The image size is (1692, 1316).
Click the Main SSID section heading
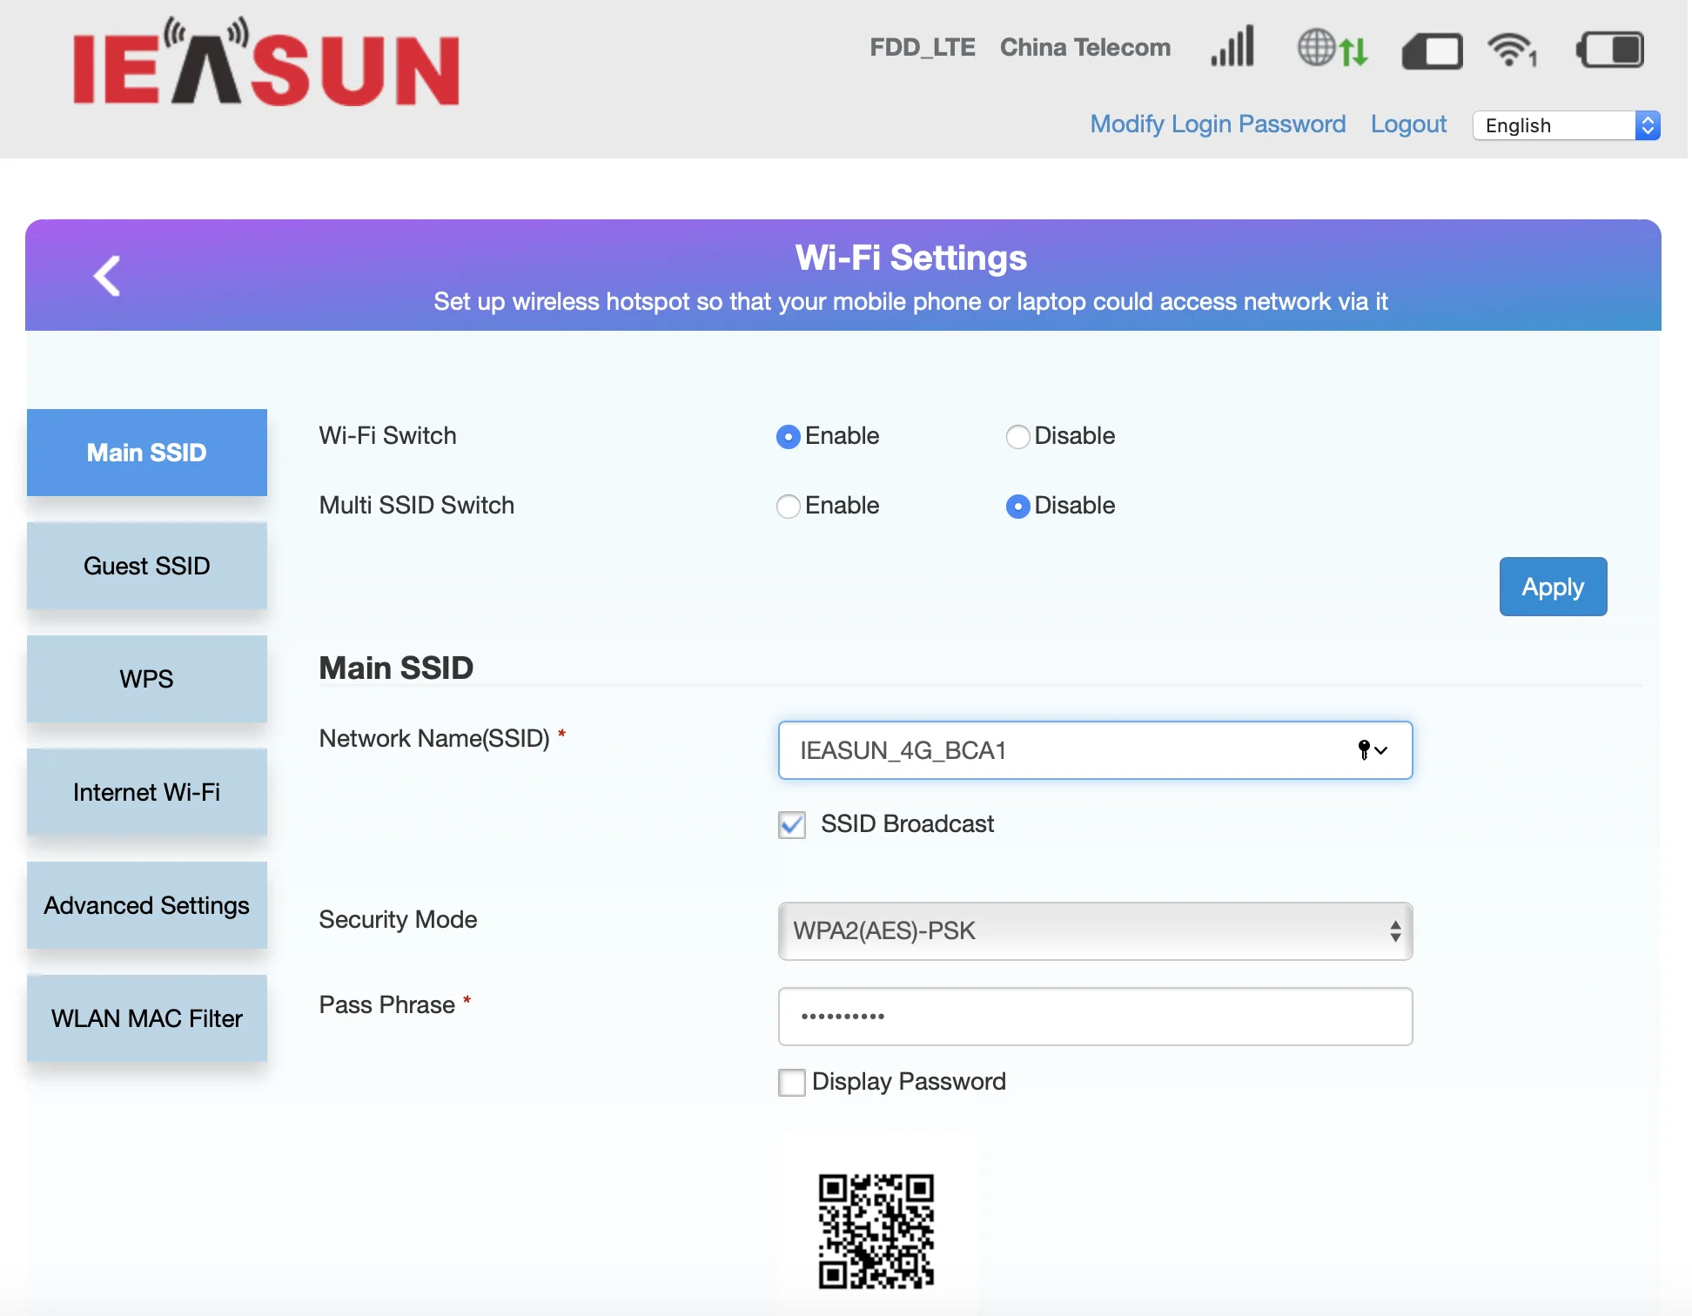coord(396,668)
